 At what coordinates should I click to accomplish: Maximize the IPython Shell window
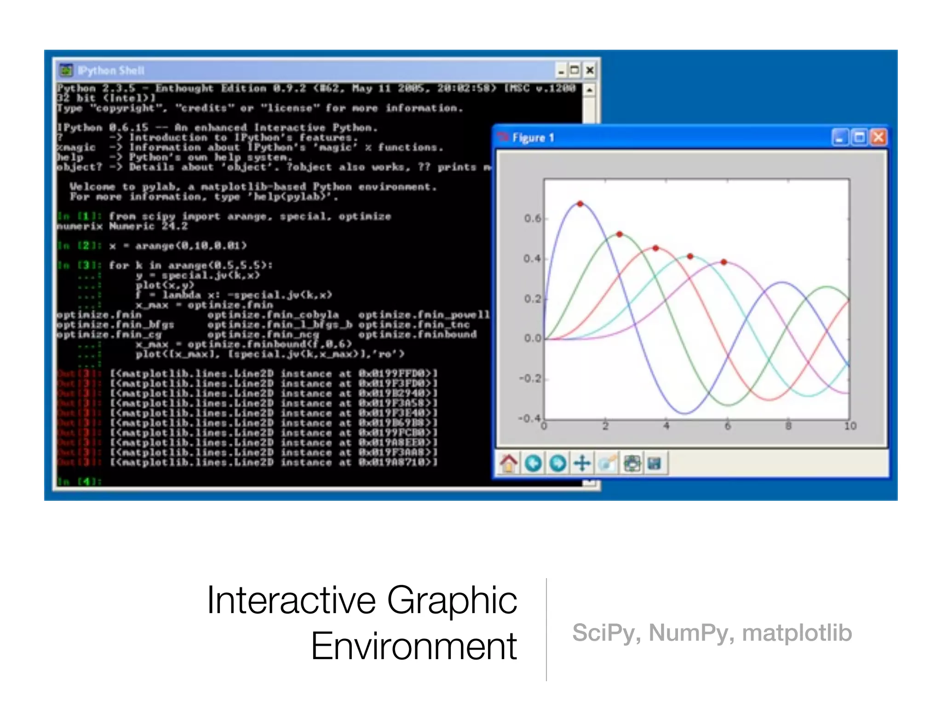[x=575, y=70]
